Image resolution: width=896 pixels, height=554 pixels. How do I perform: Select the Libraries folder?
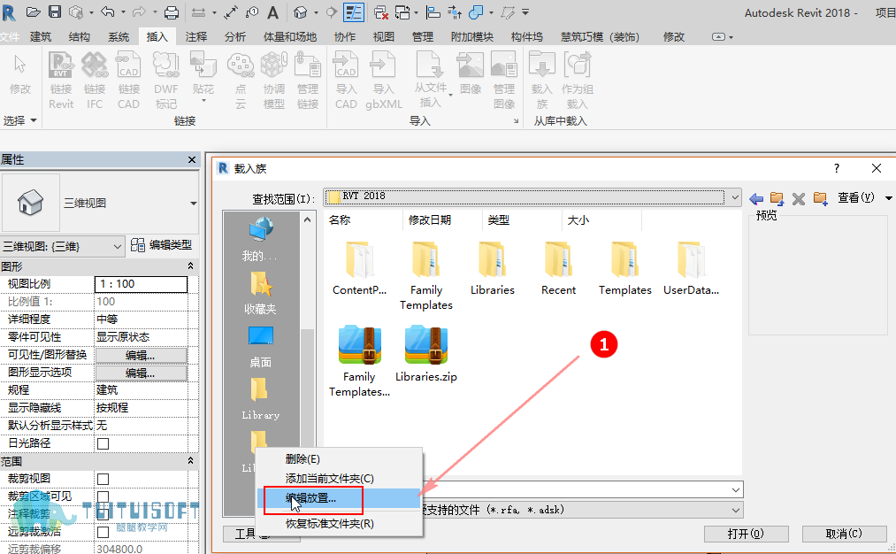(x=493, y=267)
